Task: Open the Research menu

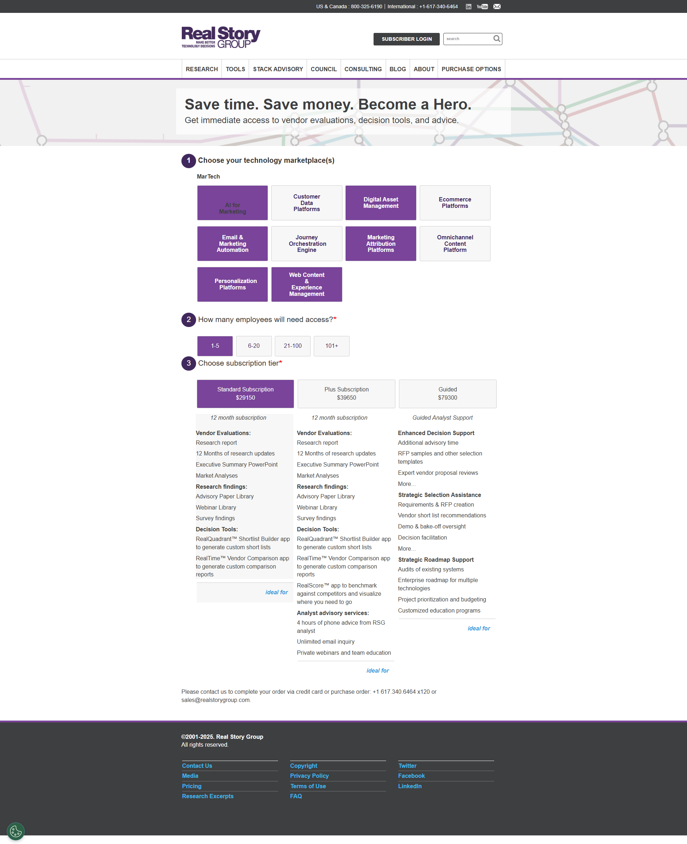Action: point(202,69)
